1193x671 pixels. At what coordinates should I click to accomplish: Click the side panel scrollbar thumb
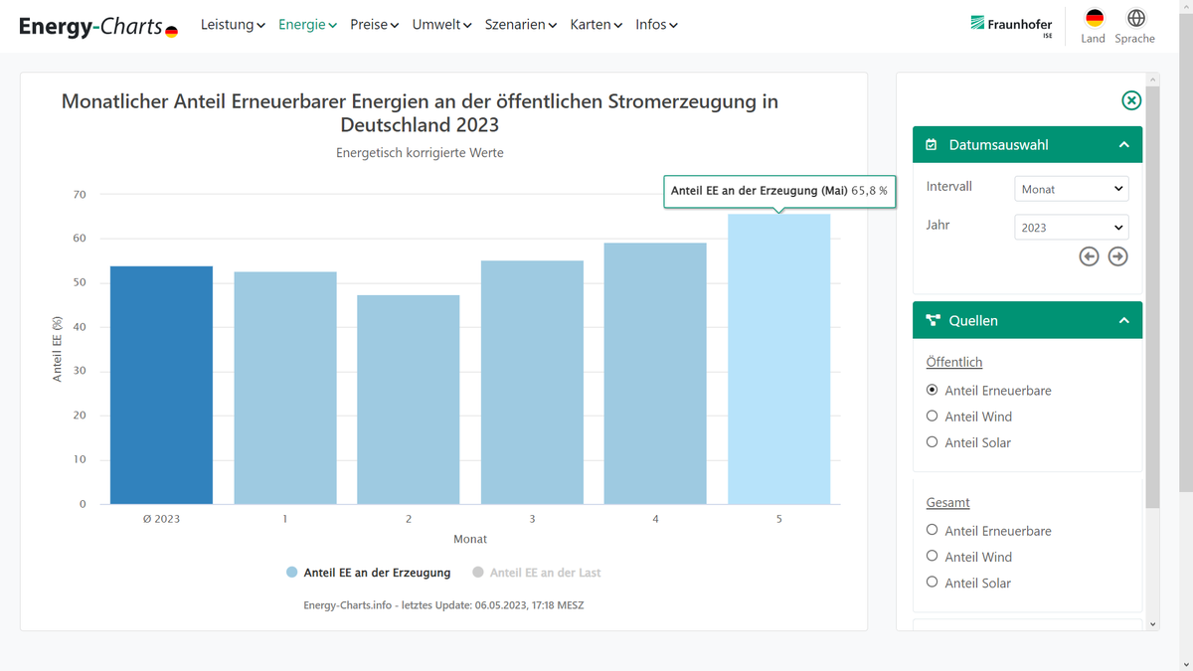point(1152,298)
